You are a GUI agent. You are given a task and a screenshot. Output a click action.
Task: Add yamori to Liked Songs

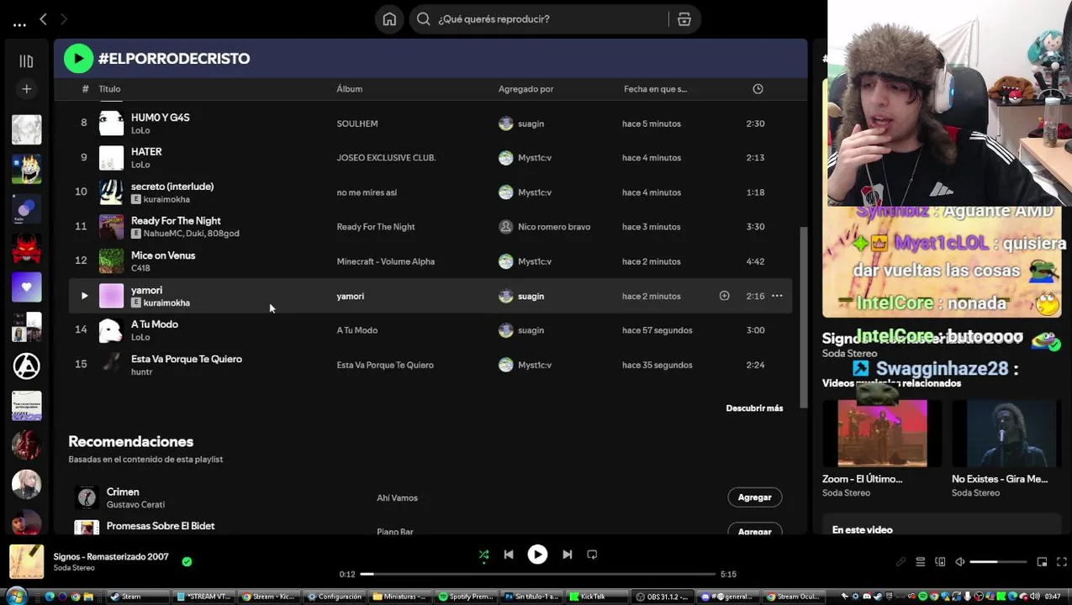pos(724,296)
